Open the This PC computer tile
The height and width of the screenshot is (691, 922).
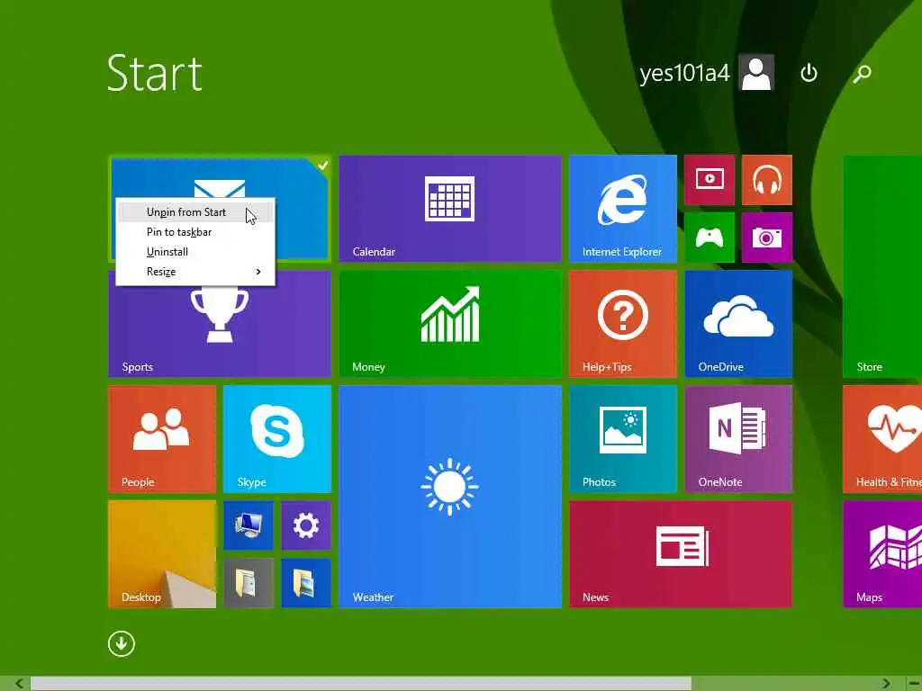tap(249, 525)
